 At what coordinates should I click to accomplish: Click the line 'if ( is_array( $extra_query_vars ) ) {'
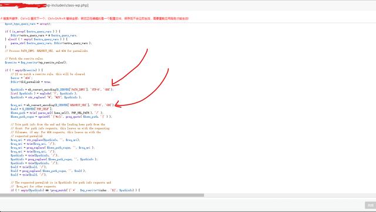32,31
